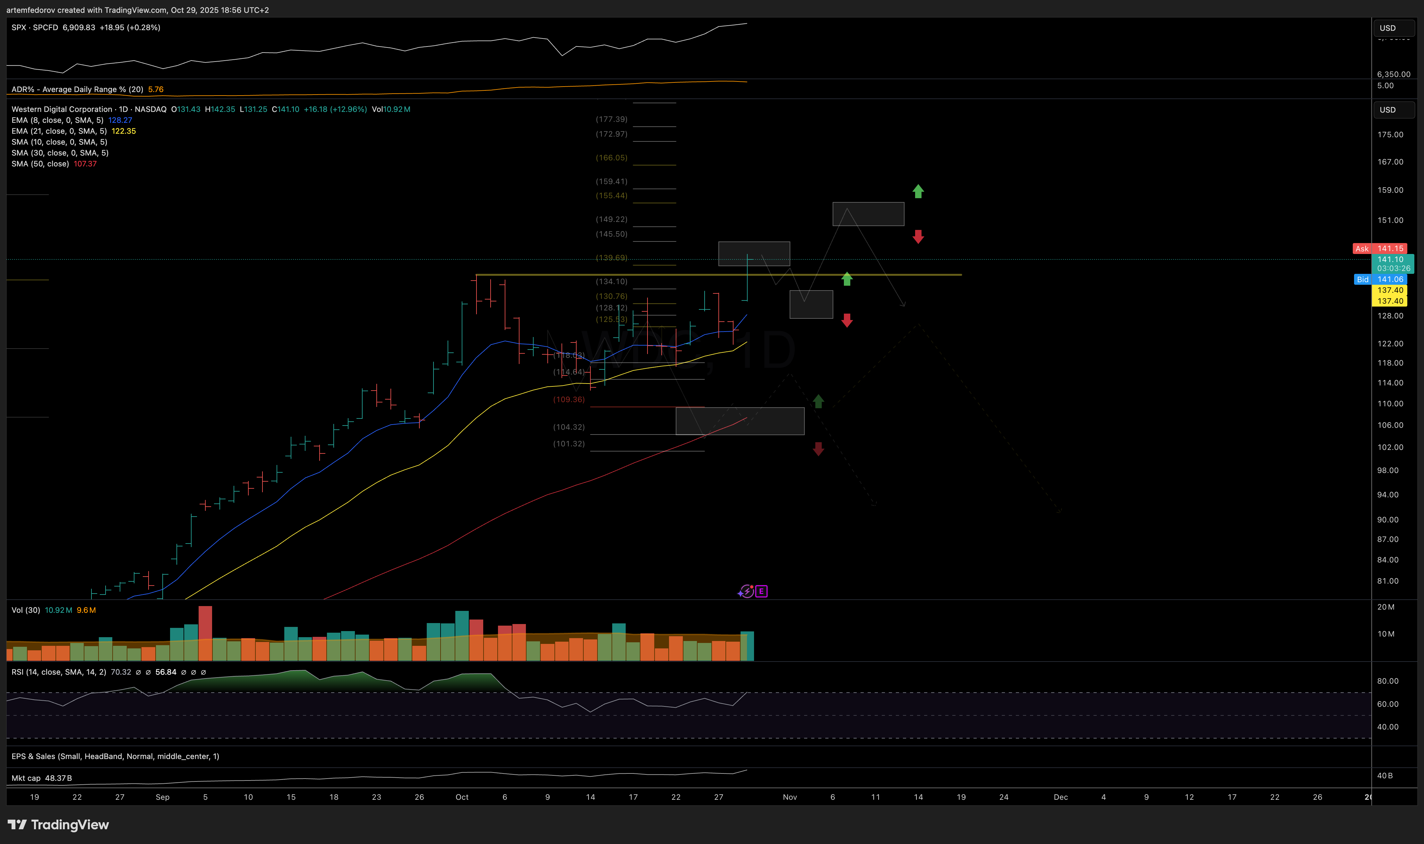Select ADR% Average Daily Range legend
Viewport: 1424px width, 844px height.
77,89
